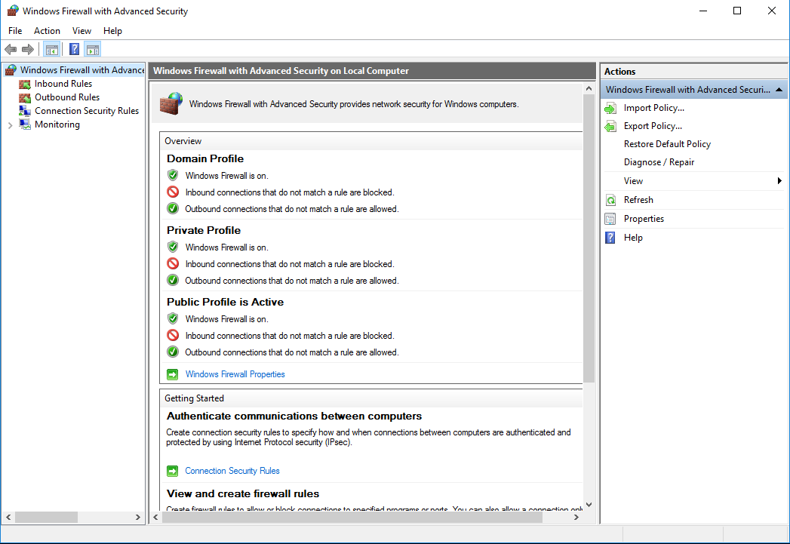Follow the Connection Security Rules link
The height and width of the screenshot is (544, 790).
pyautogui.click(x=232, y=470)
